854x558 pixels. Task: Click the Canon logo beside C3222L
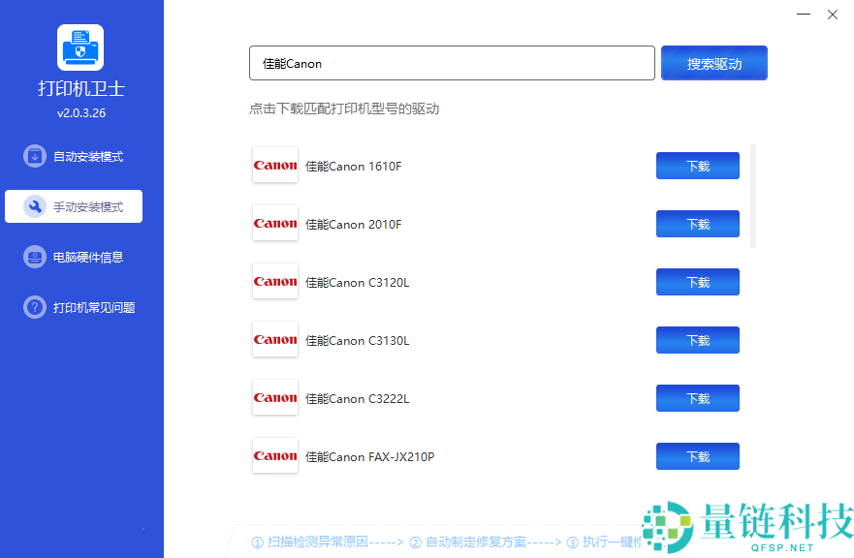point(275,398)
